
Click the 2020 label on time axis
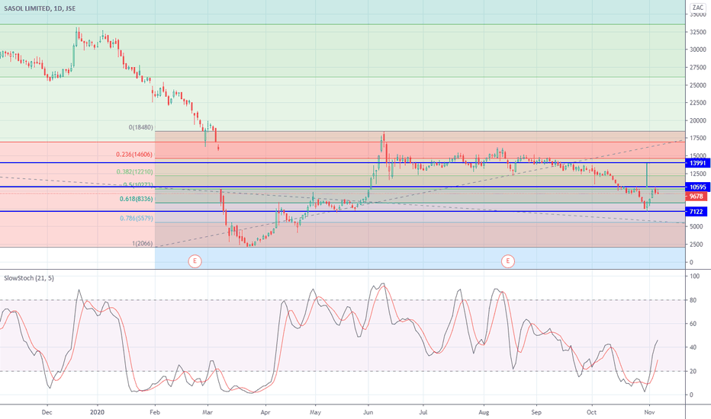pos(97,412)
